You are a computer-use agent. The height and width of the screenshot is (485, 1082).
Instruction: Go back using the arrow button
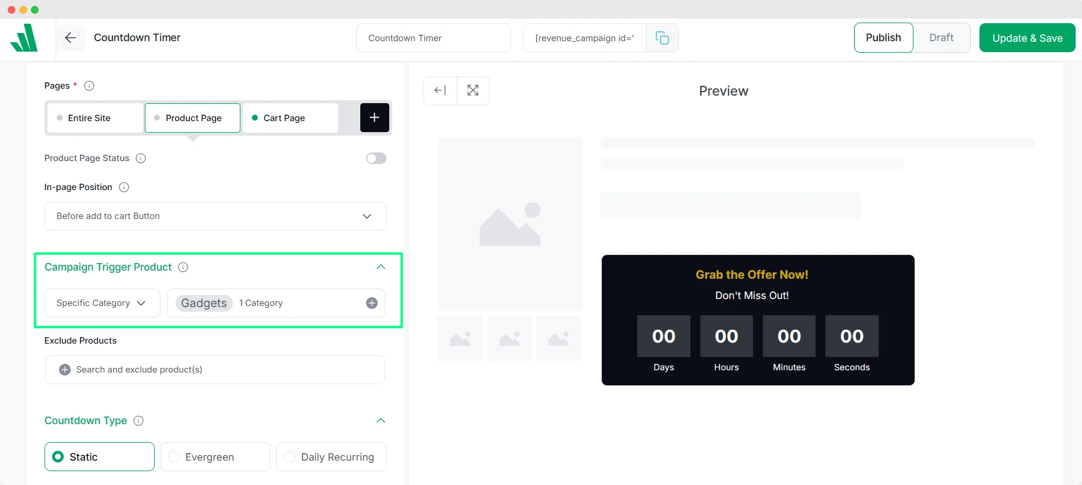coord(71,38)
